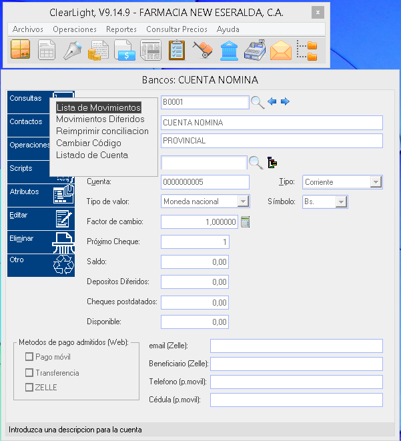Open the clipboard checklist toolbar icon
Screen dimensions: 401x441
pyautogui.click(x=177, y=51)
